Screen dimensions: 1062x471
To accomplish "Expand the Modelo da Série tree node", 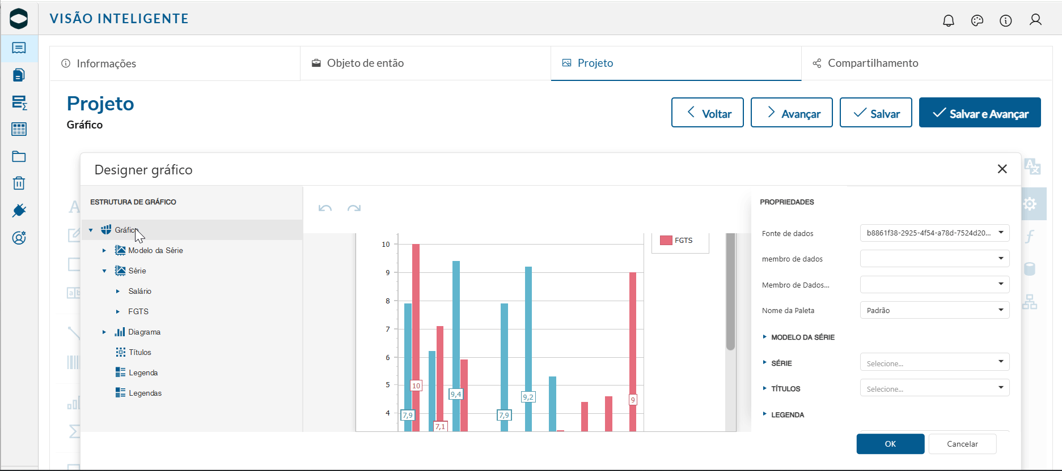I will [x=104, y=250].
